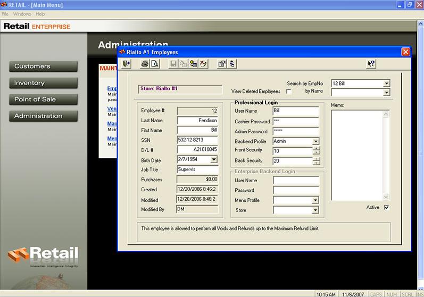
Task: Open the Help menu
Action: pos(40,14)
